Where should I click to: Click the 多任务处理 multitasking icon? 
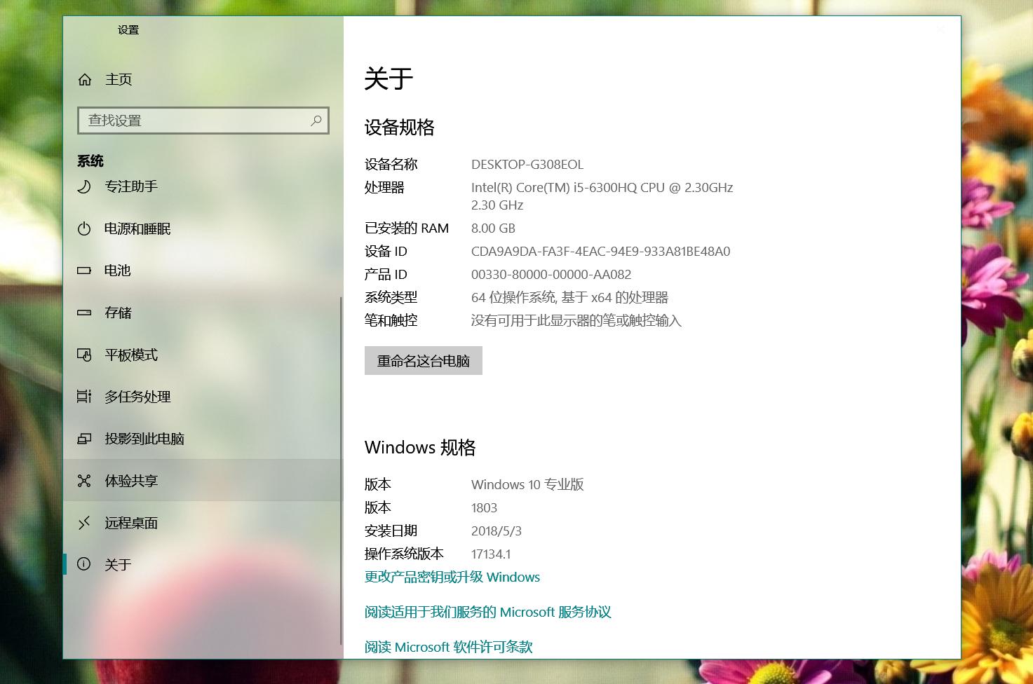(x=84, y=397)
